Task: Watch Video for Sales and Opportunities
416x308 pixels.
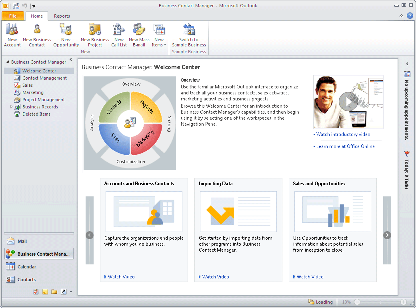Action: 310,277
